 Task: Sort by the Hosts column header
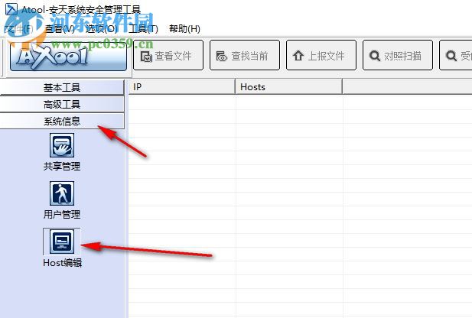(289, 87)
